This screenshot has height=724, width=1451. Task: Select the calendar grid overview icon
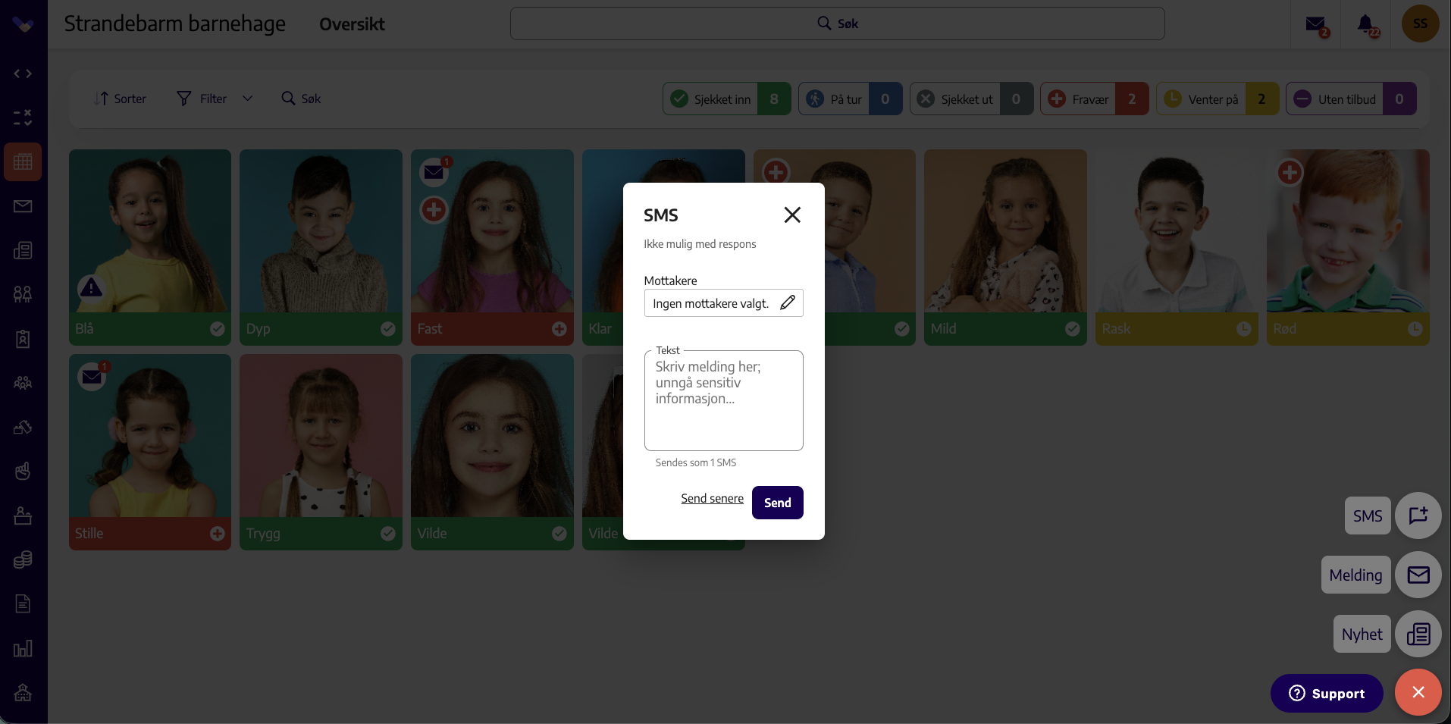coord(23,161)
